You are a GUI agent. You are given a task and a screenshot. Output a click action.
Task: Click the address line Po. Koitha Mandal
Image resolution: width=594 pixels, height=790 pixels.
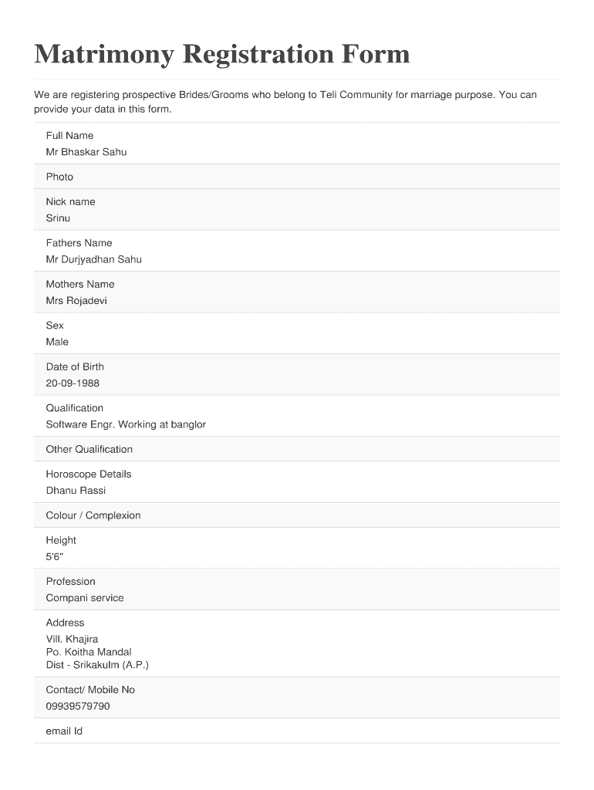pos(89,652)
